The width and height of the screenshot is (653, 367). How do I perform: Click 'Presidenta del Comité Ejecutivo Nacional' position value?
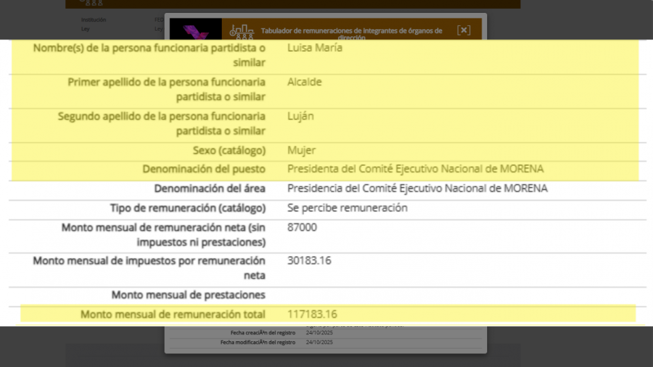point(415,169)
